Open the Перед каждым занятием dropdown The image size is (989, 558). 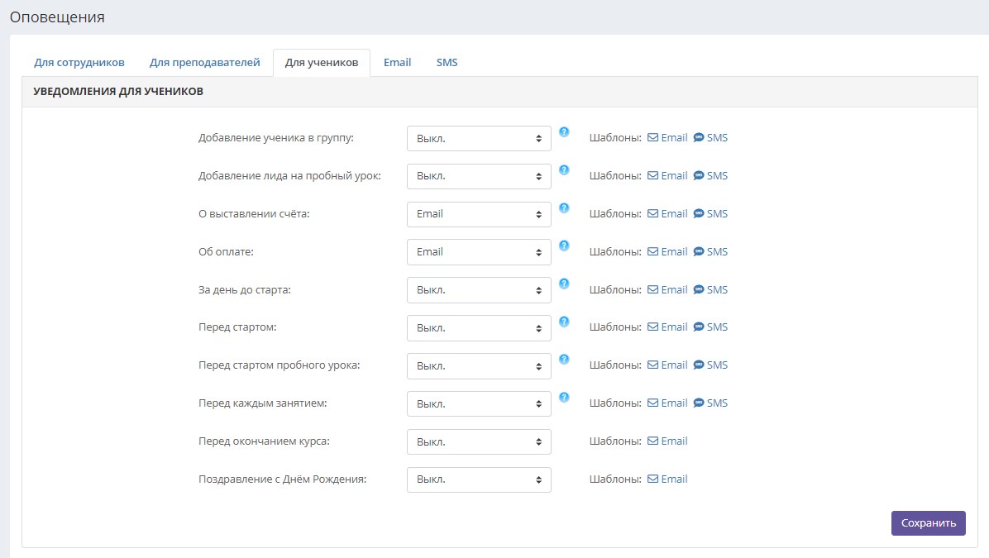tap(479, 403)
